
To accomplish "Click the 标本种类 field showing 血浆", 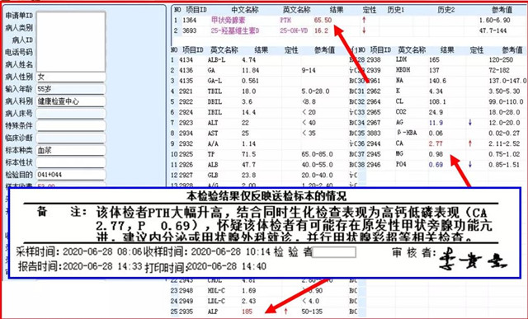I will click(71, 150).
